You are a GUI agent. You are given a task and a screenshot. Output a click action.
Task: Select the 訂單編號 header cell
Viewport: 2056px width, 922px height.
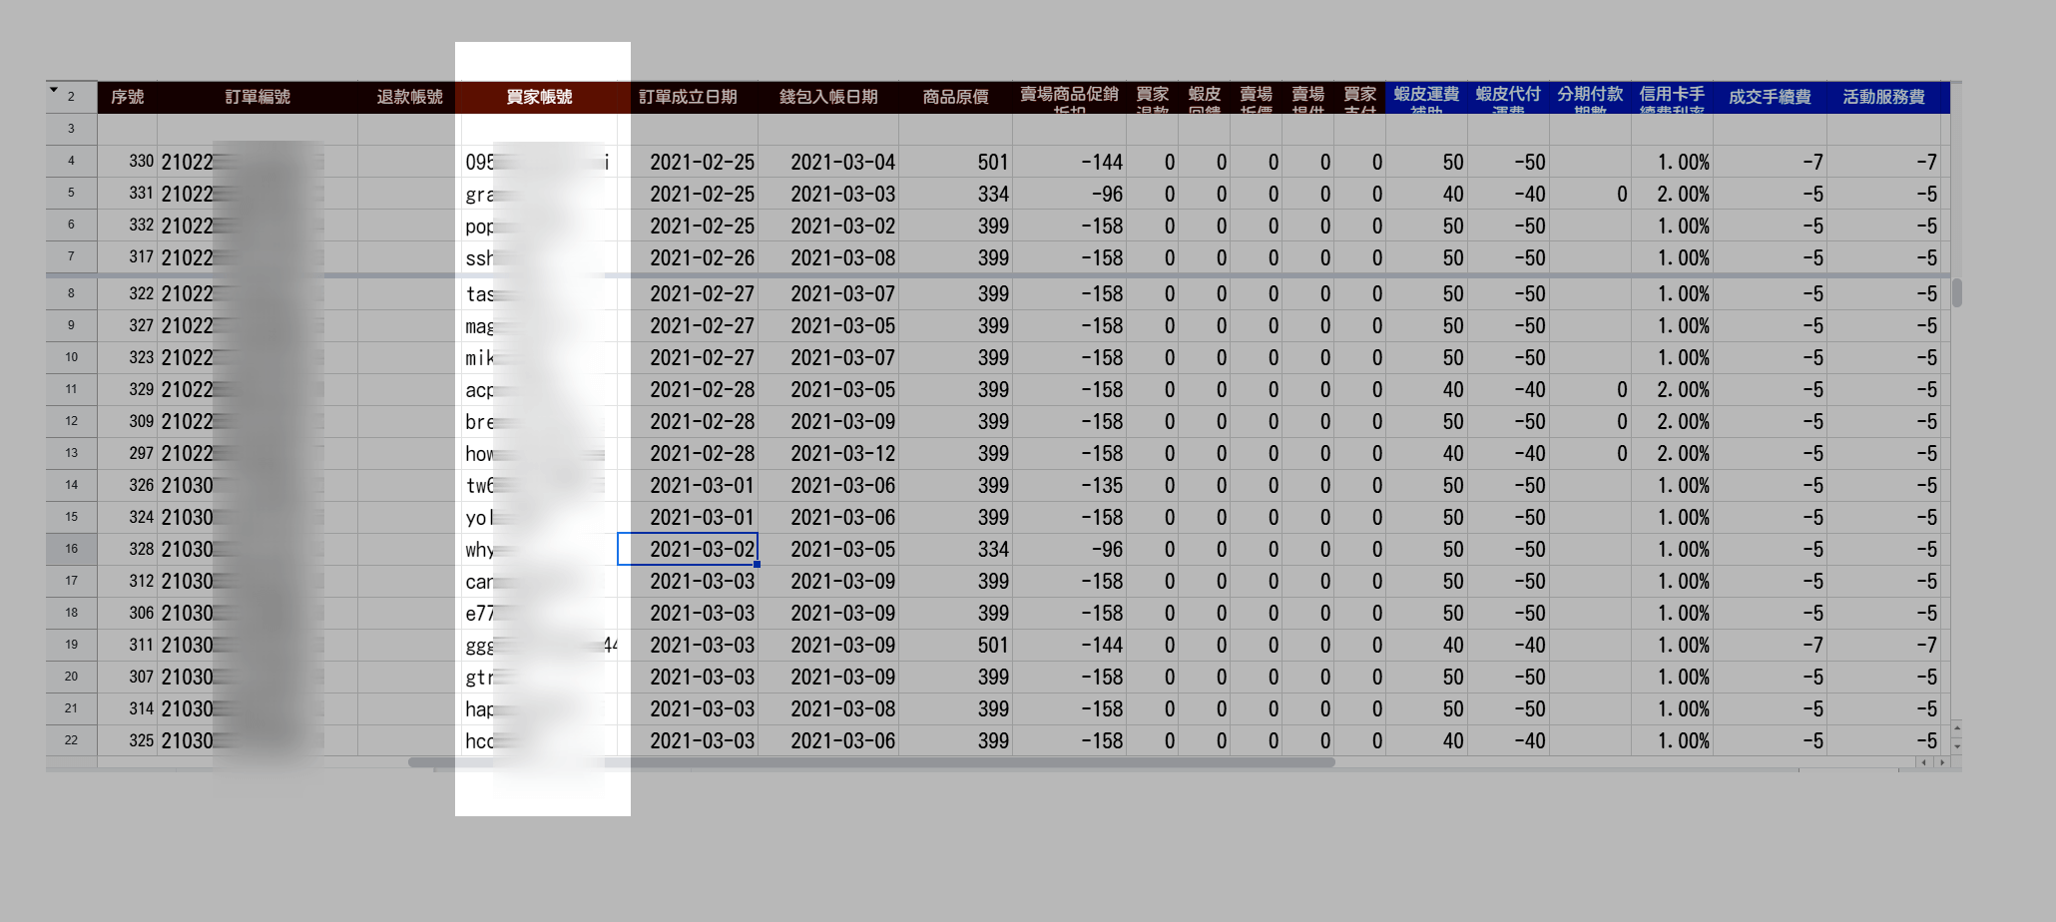tap(257, 97)
